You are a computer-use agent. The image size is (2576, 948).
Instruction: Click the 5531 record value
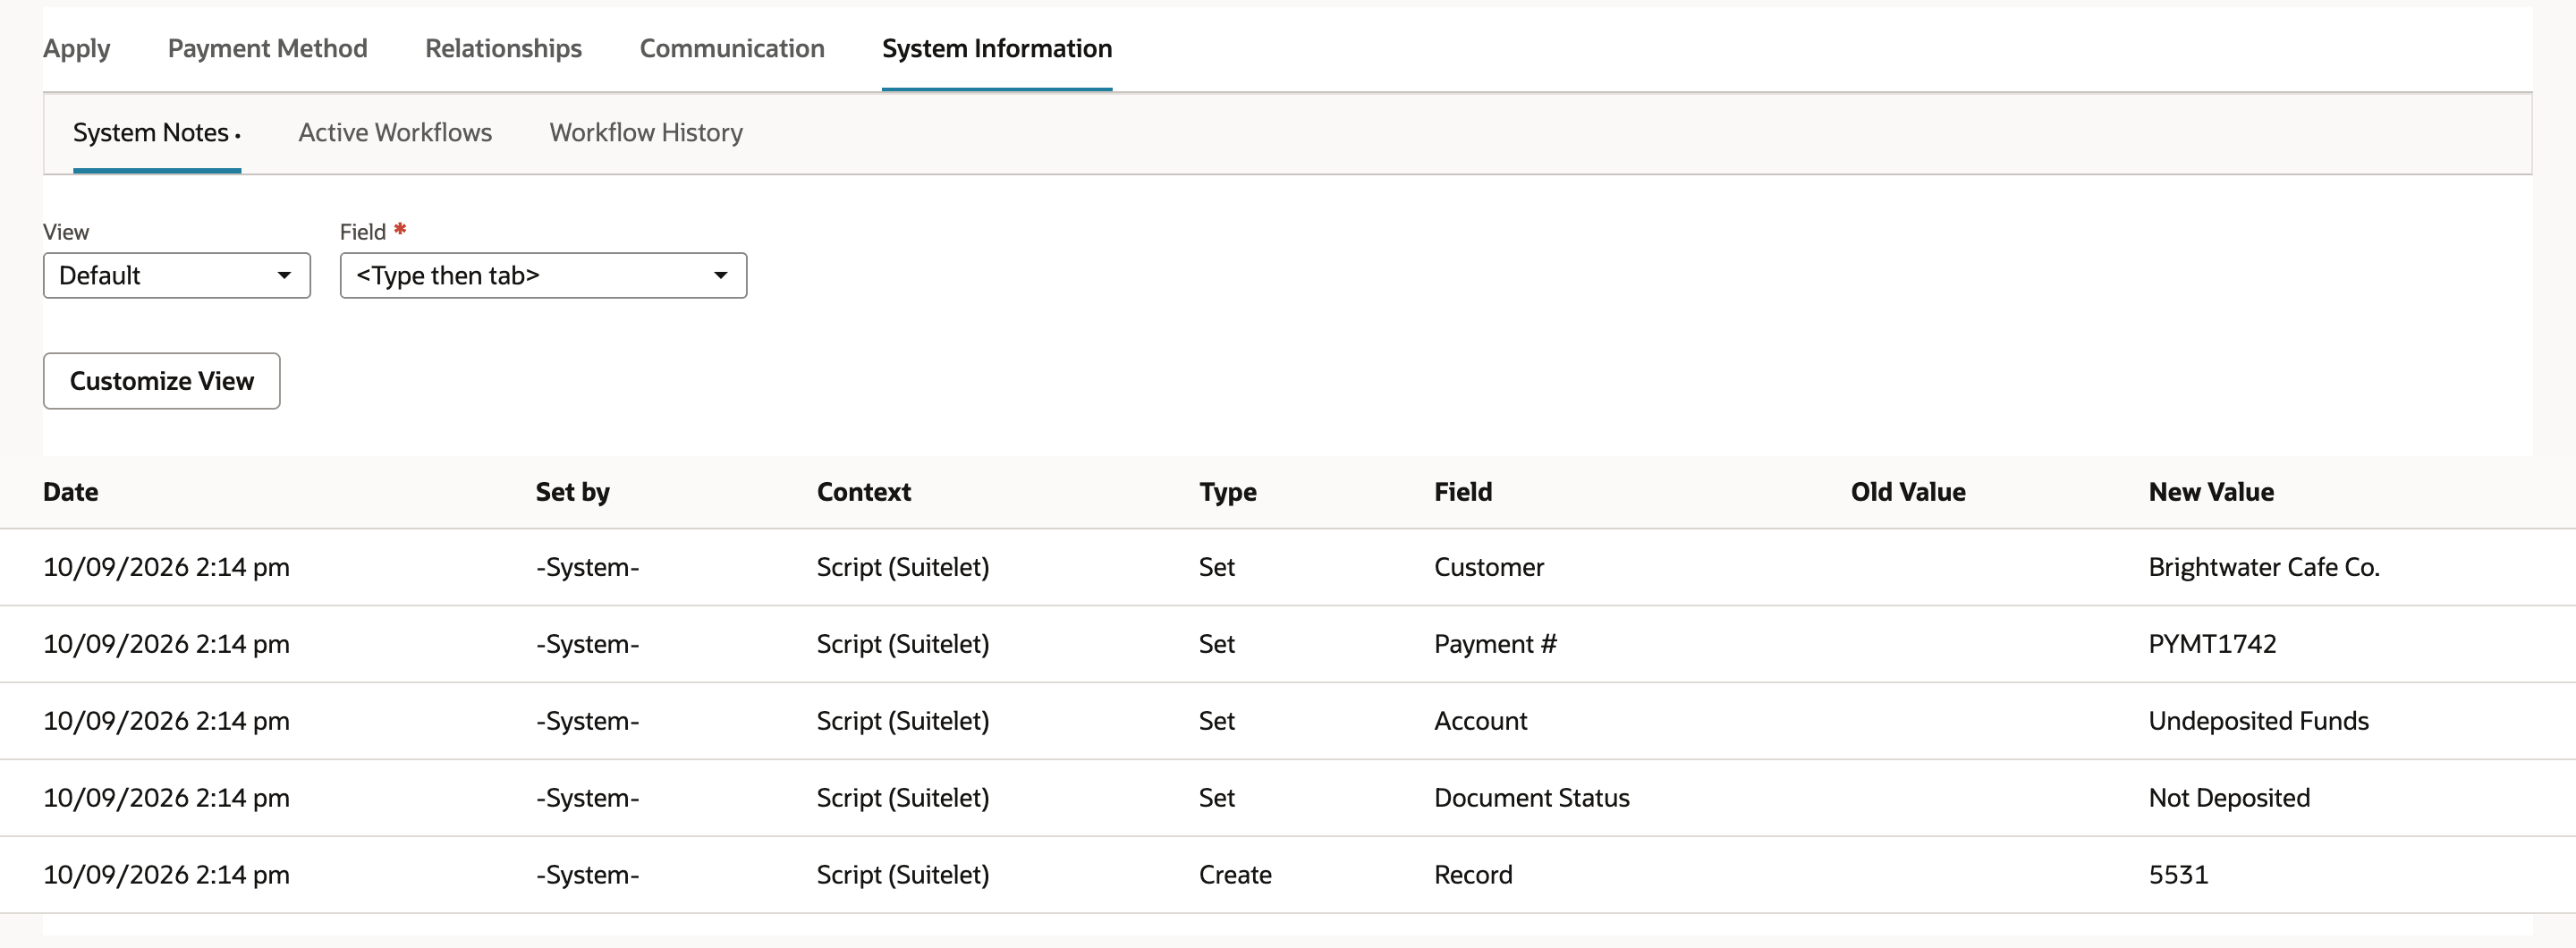coord(2178,875)
